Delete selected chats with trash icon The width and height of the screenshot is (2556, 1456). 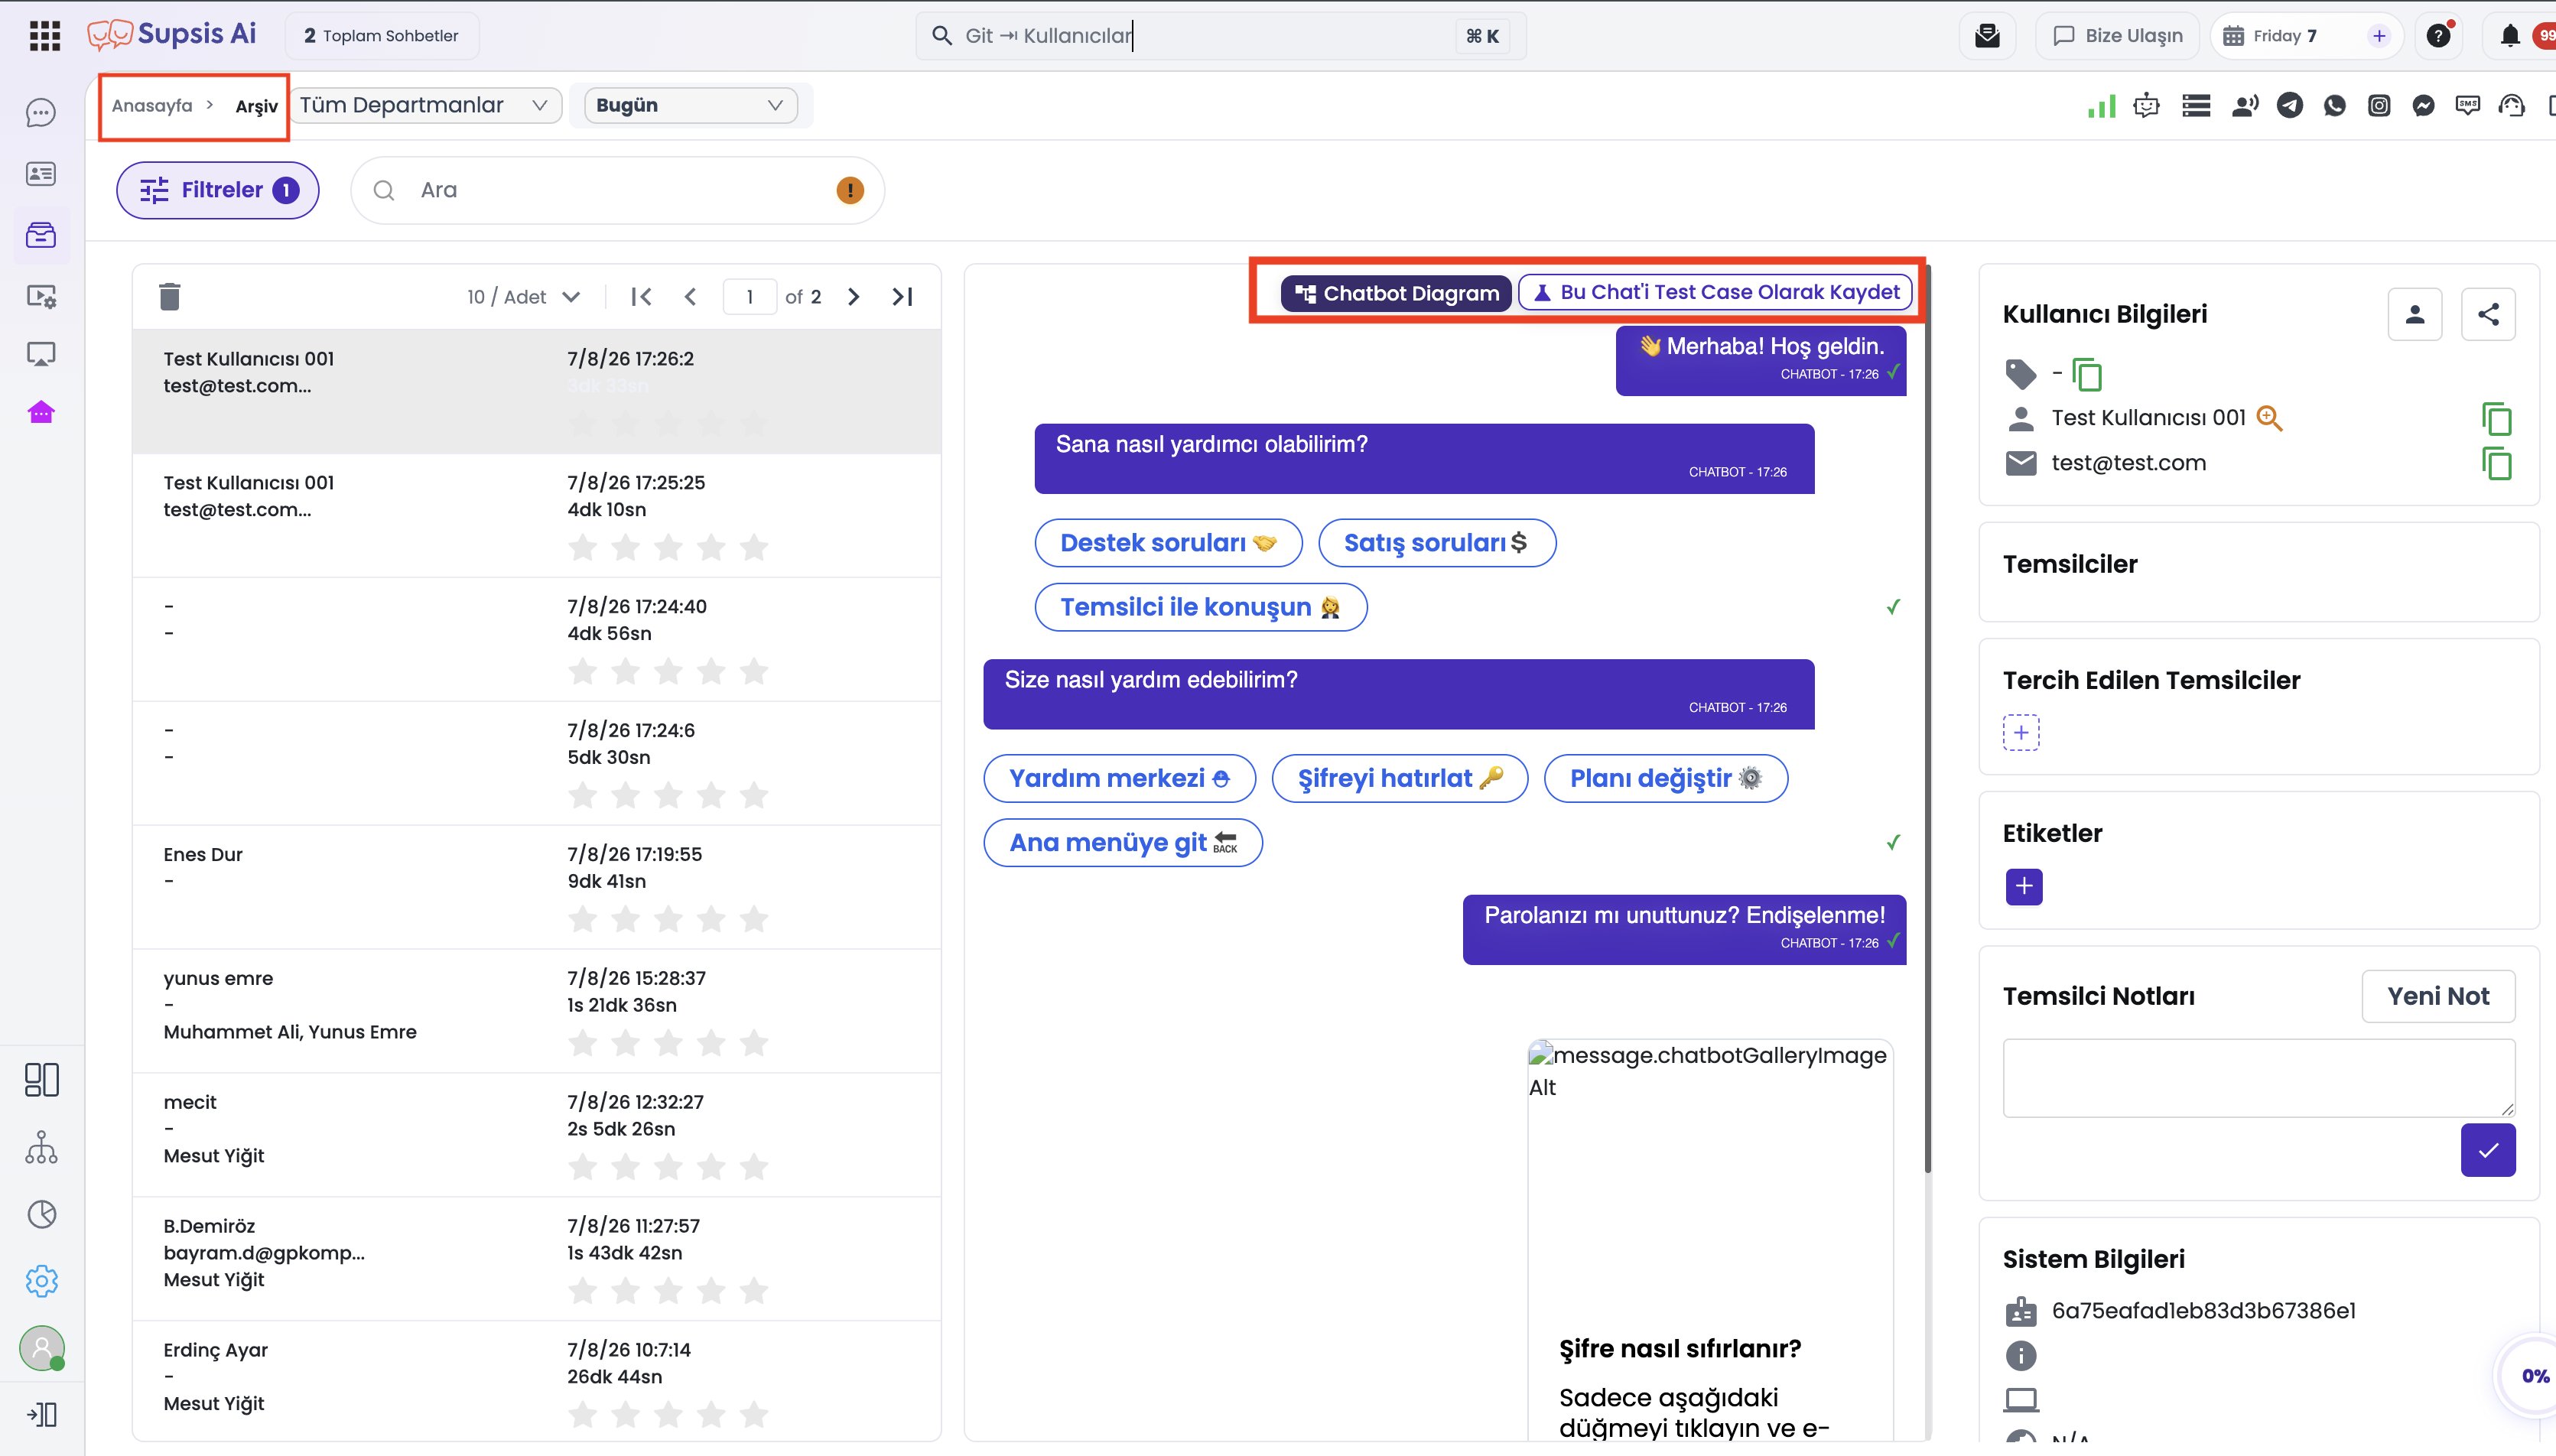coord(170,296)
